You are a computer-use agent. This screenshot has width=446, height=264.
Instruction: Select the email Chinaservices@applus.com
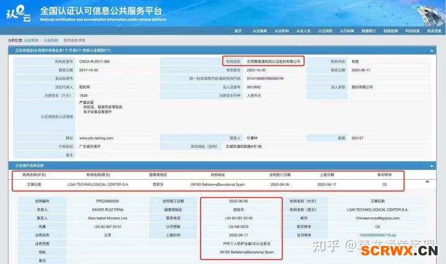(x=377, y=218)
